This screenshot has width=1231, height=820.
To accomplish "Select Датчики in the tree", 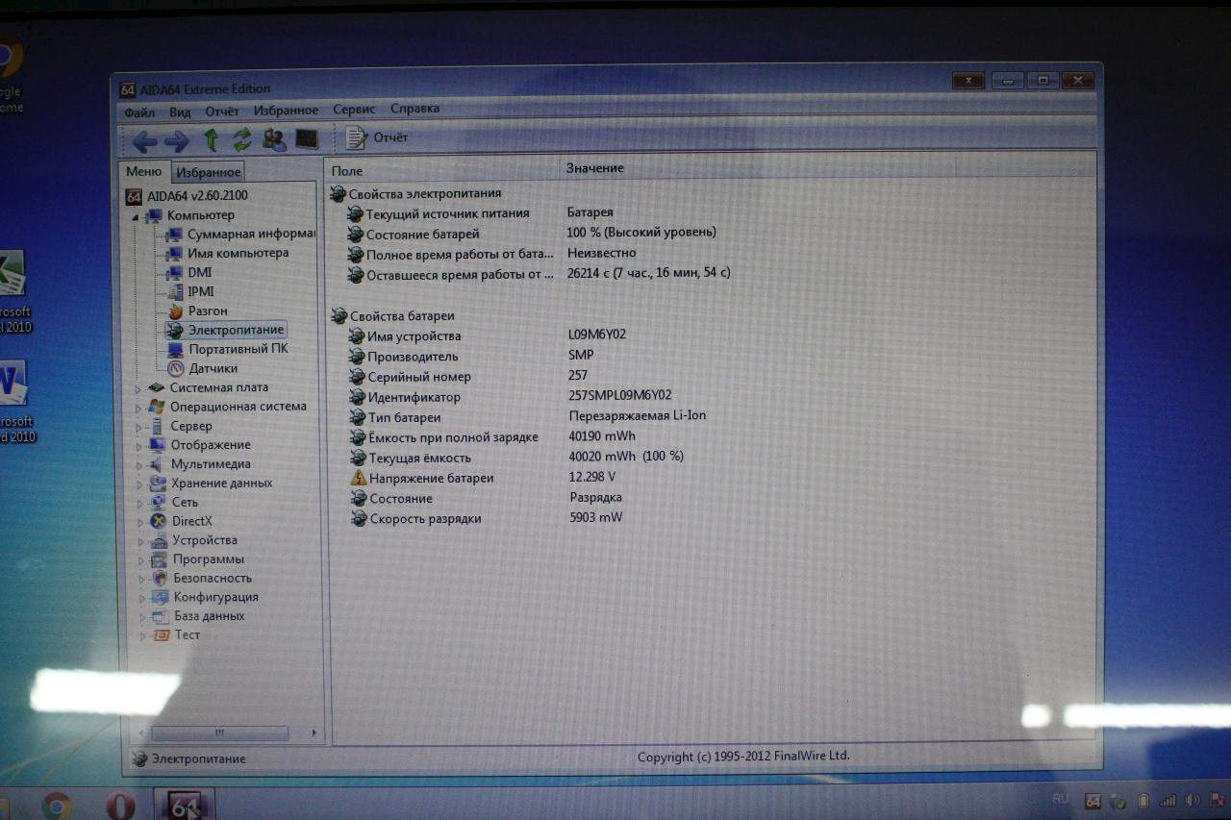I will click(213, 368).
